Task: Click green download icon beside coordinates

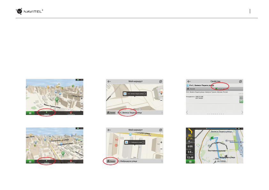Action: (241, 98)
